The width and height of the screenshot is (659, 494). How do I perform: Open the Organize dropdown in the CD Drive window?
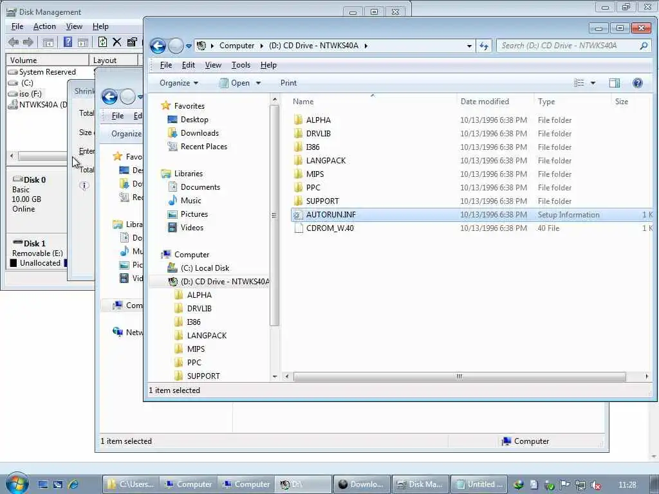[x=179, y=83]
